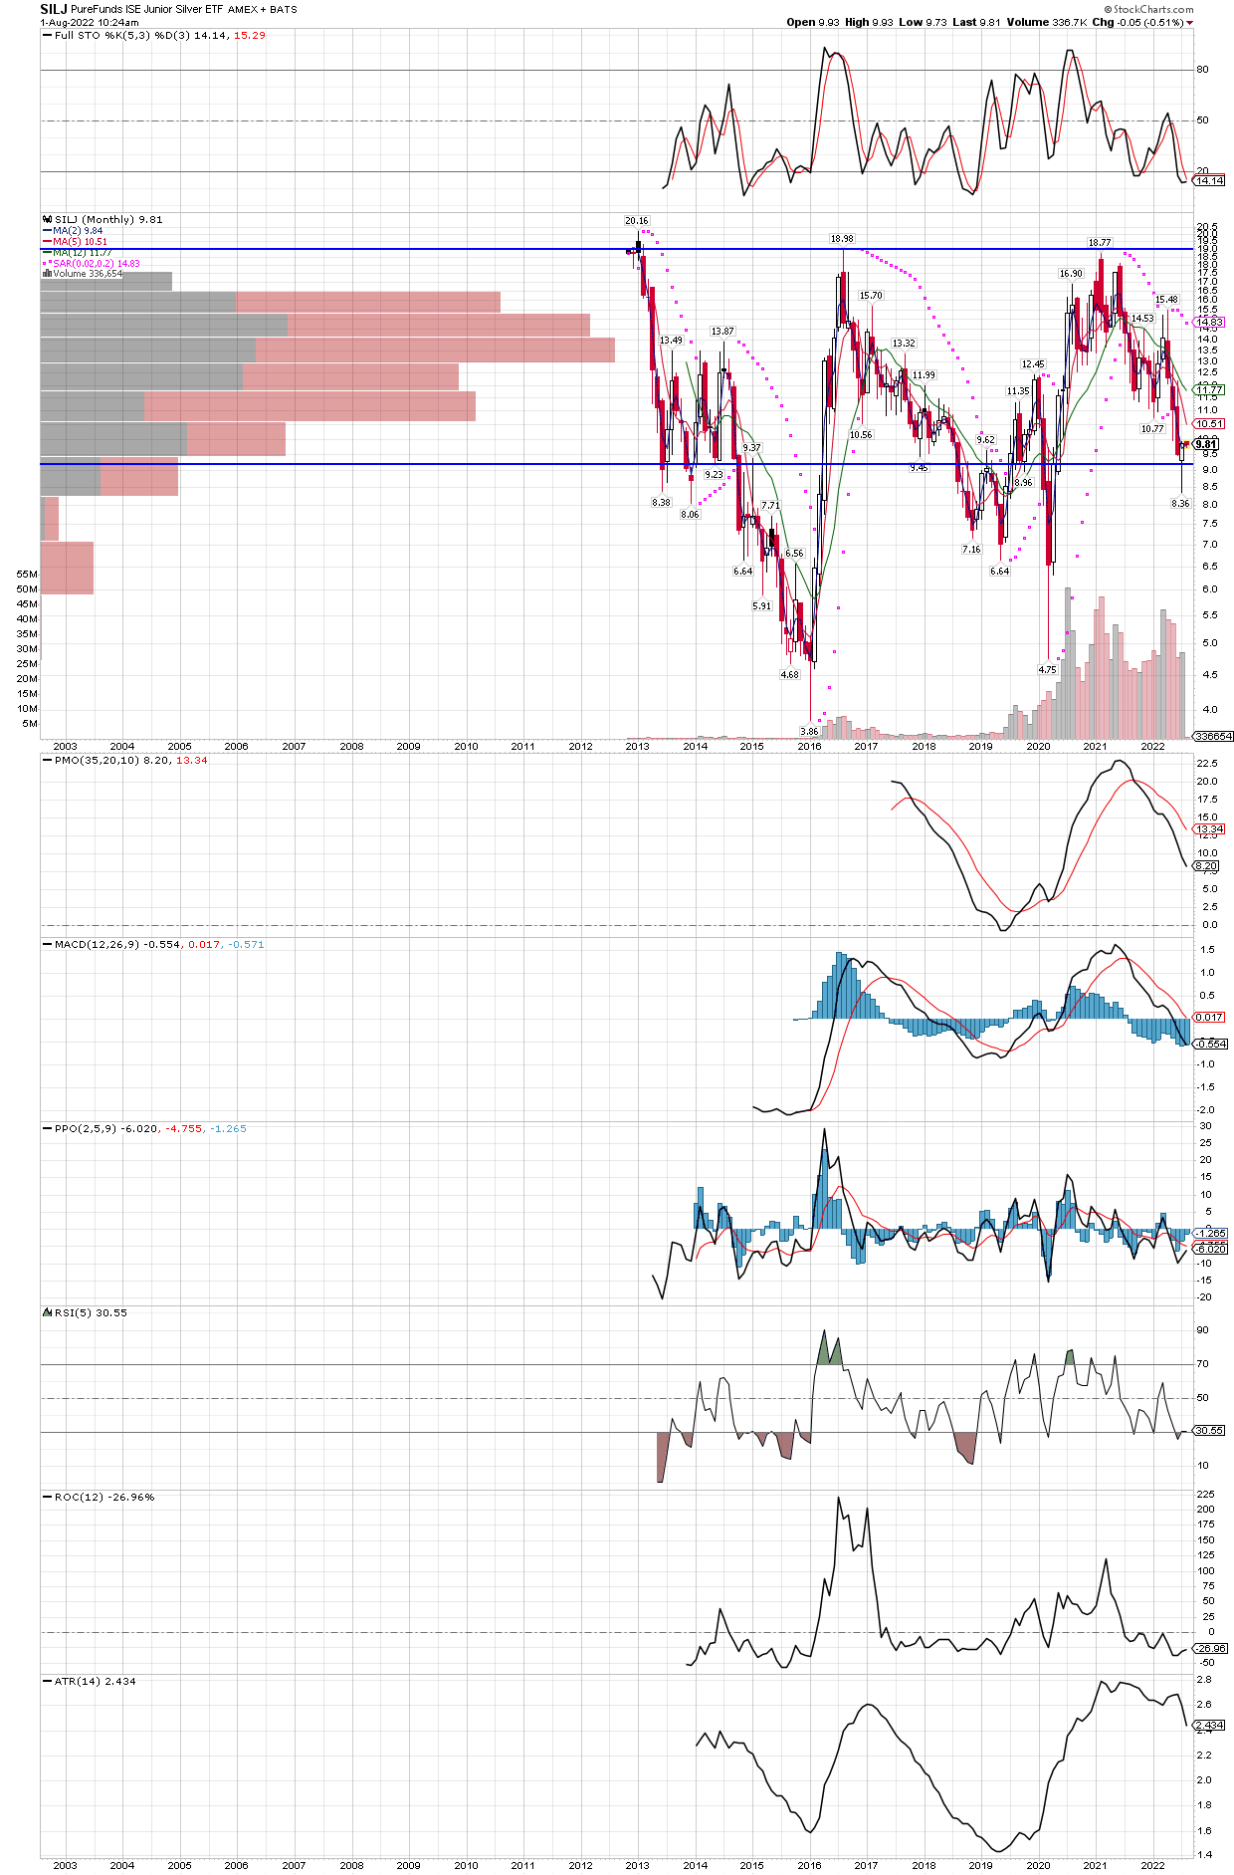Click the 8.36 low price label
This screenshot has height=1875, width=1234.
[x=1180, y=504]
